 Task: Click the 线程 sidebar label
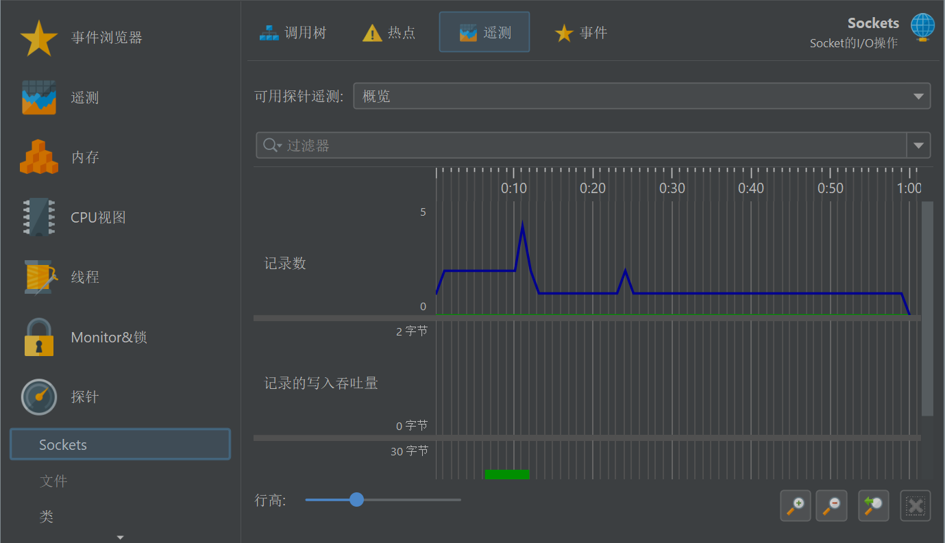(x=85, y=277)
